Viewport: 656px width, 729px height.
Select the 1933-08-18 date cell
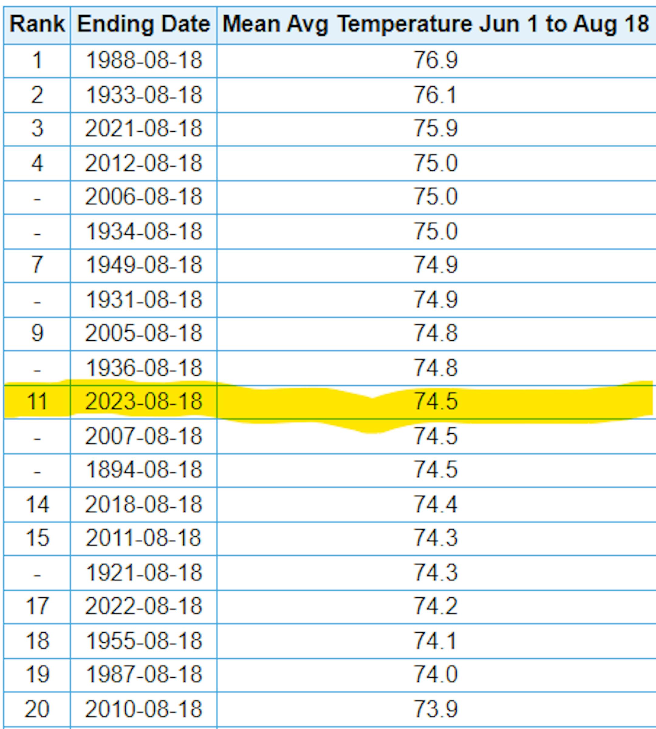coord(143,95)
